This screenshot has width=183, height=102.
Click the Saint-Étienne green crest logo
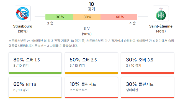[x=161, y=13]
